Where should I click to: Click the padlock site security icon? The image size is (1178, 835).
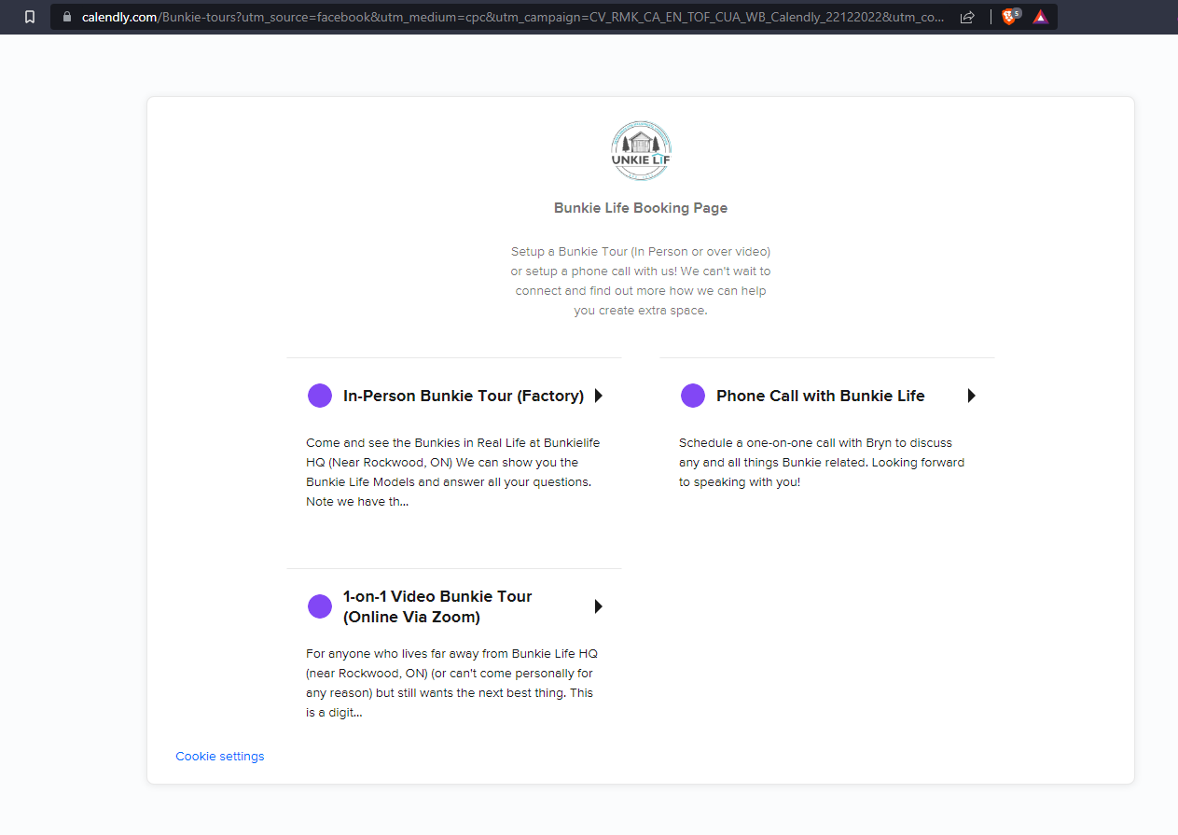(x=66, y=17)
